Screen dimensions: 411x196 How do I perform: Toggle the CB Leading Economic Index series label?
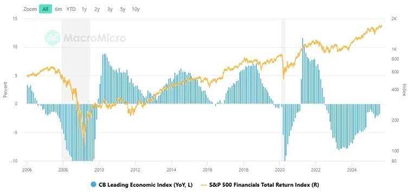pos(145,185)
